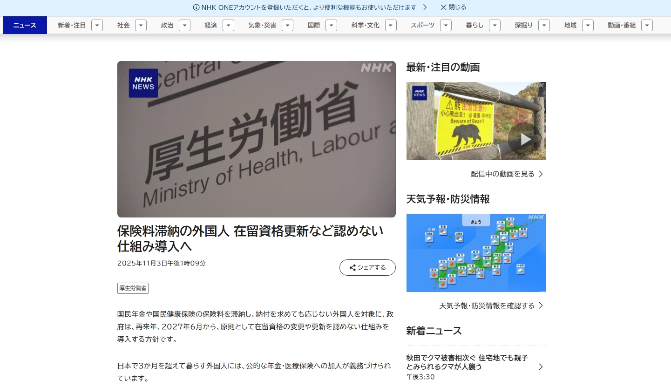Expand the 気象・災害 dropdown arrow
Viewport: 671px width, 387px height.
287,26
